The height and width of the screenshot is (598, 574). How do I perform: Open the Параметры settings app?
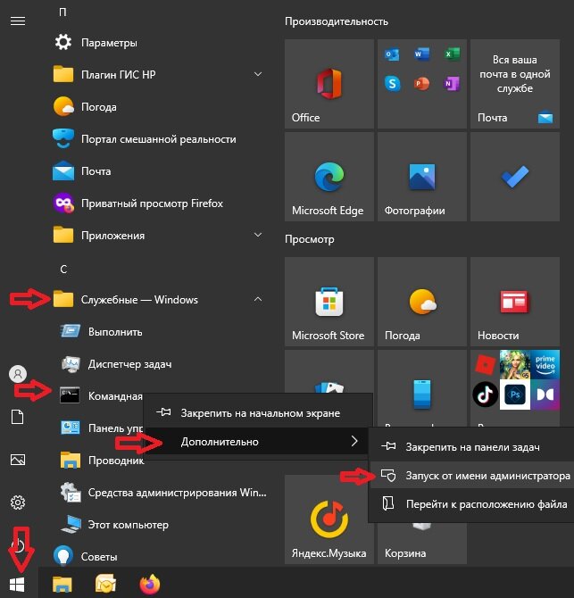[158, 42]
